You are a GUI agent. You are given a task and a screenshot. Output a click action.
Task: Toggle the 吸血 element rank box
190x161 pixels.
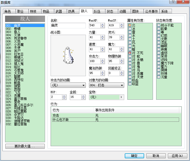click(x=130, y=80)
